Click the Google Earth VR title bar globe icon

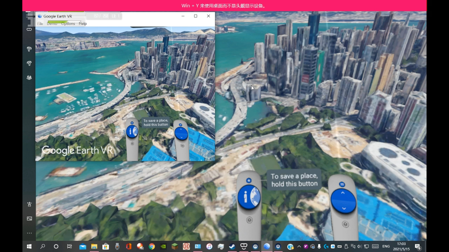tap(40, 16)
